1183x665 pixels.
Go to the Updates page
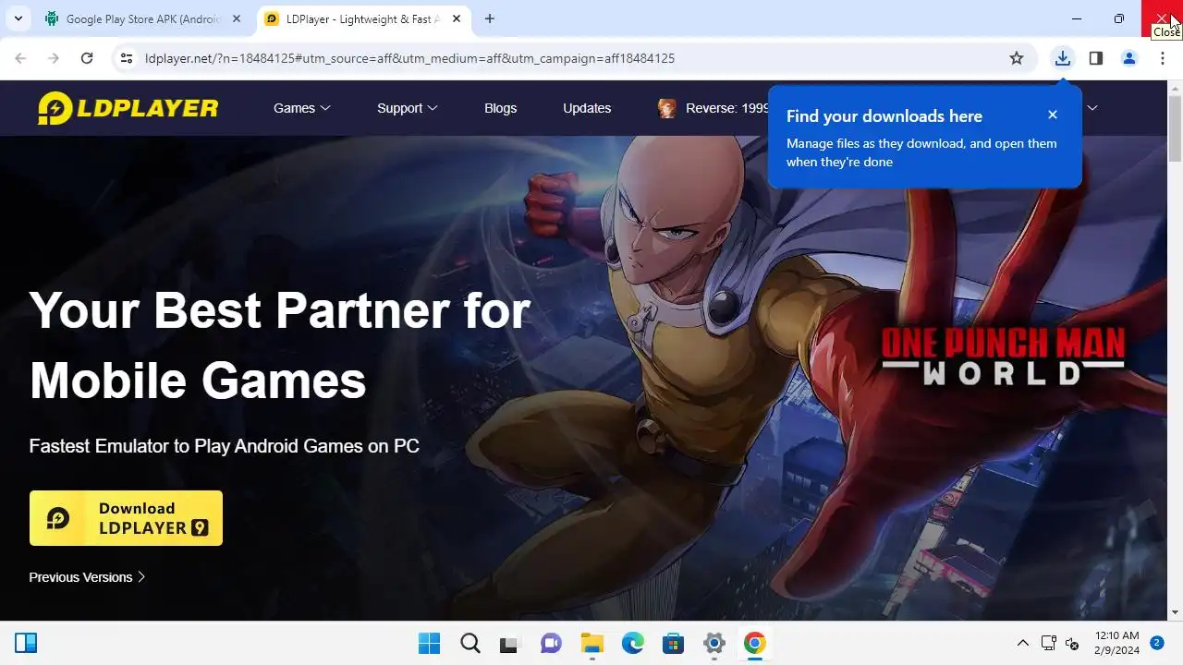coord(587,108)
